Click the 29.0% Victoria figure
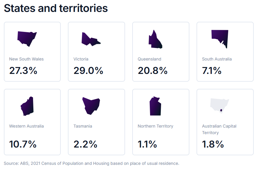Image resolution: width=257 pixels, height=169 pixels. pos(88,71)
